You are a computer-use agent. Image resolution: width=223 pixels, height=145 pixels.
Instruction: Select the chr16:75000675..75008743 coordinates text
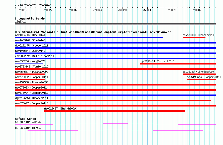(x=33, y=5)
